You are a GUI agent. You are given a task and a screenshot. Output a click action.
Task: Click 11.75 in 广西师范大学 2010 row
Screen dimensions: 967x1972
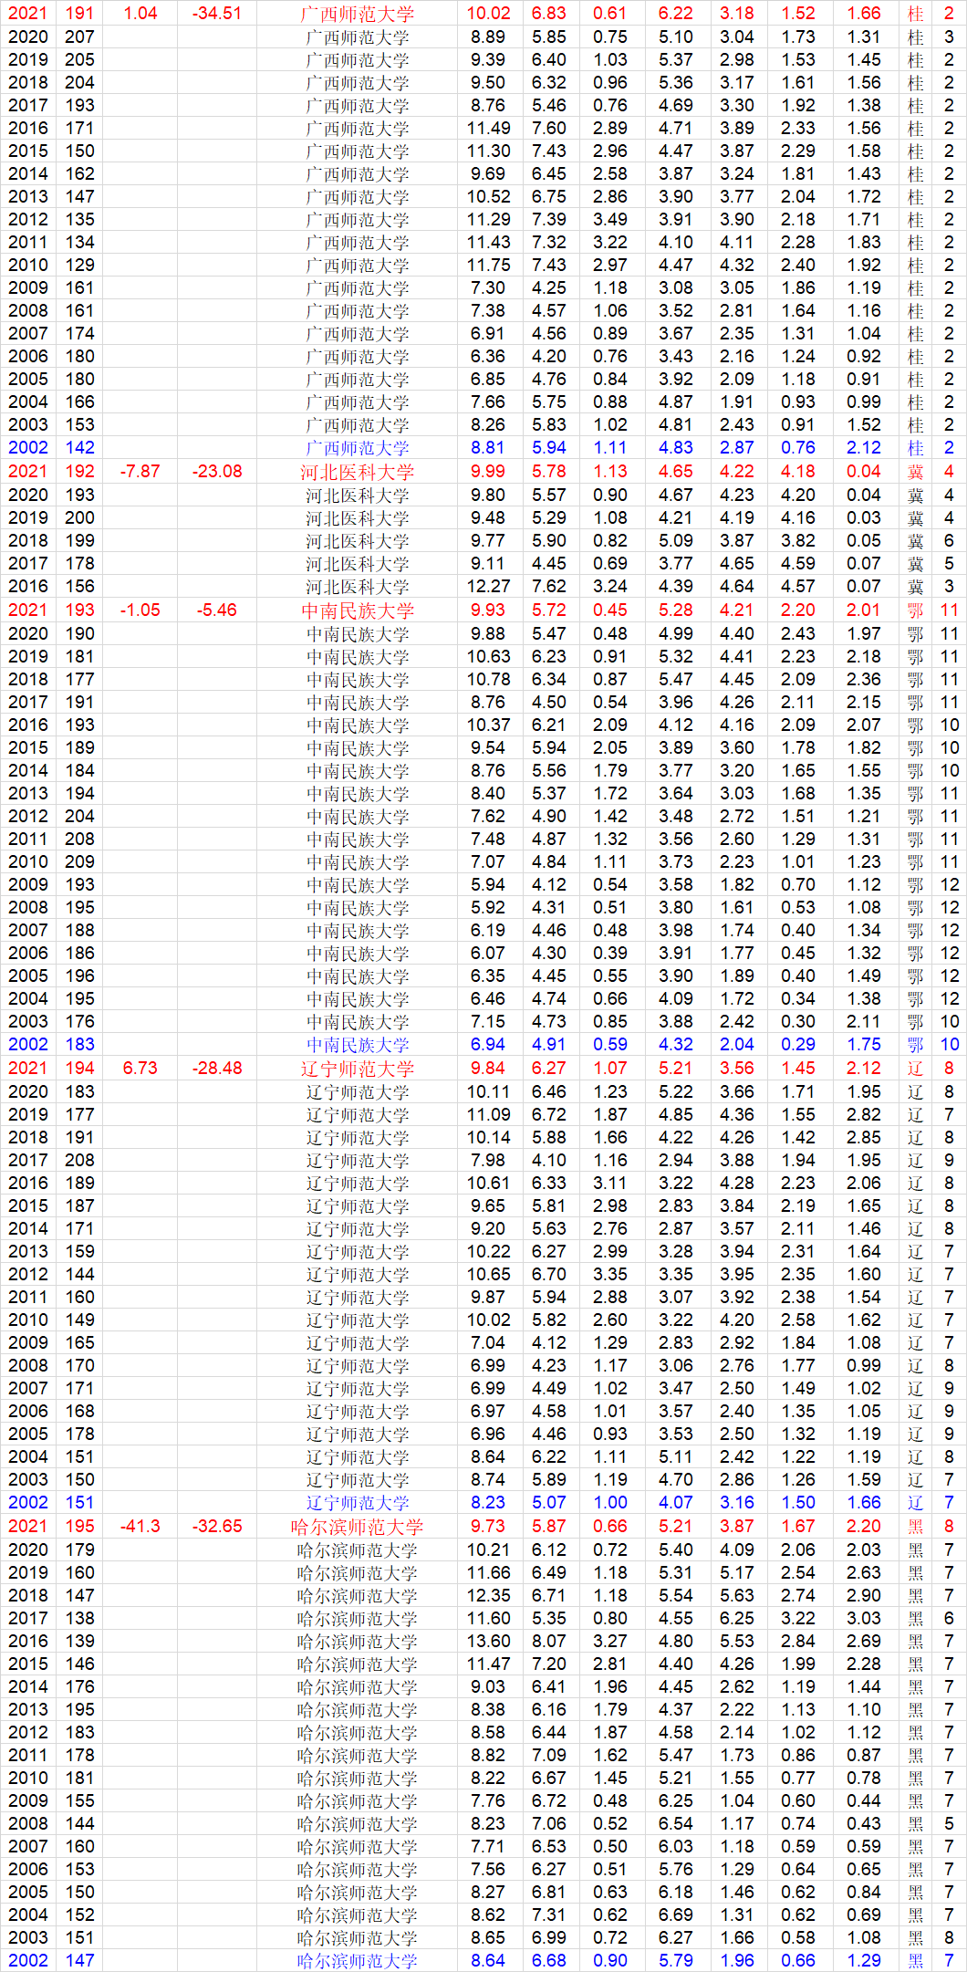(489, 266)
